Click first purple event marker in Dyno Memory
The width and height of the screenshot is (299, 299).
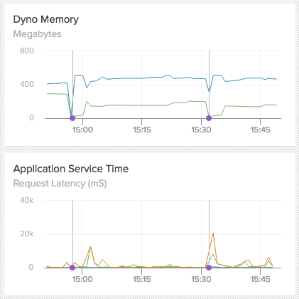(72, 118)
